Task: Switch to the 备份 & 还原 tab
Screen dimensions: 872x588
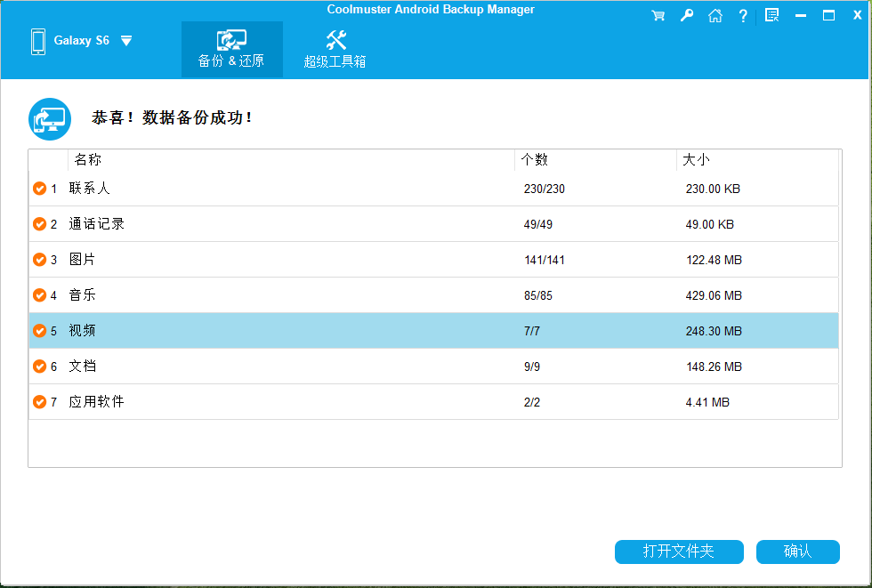Action: 232,50
